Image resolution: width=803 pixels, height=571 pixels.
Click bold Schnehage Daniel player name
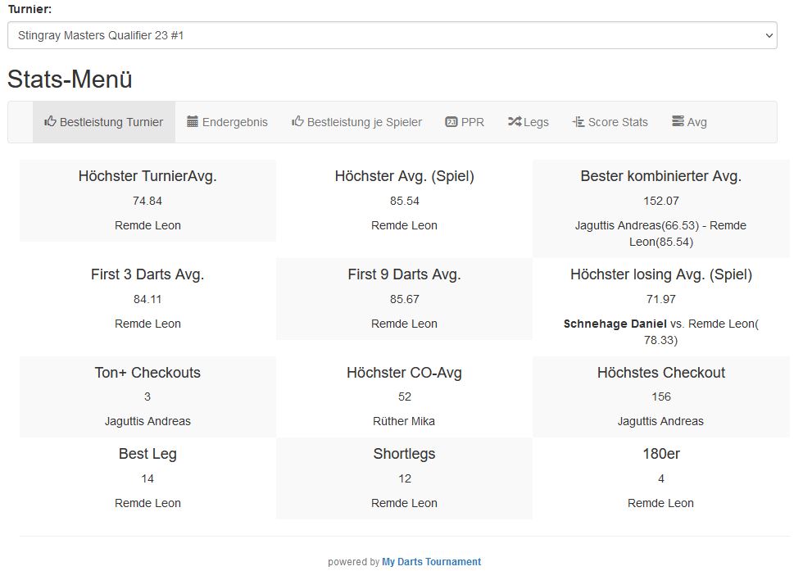pyautogui.click(x=615, y=324)
